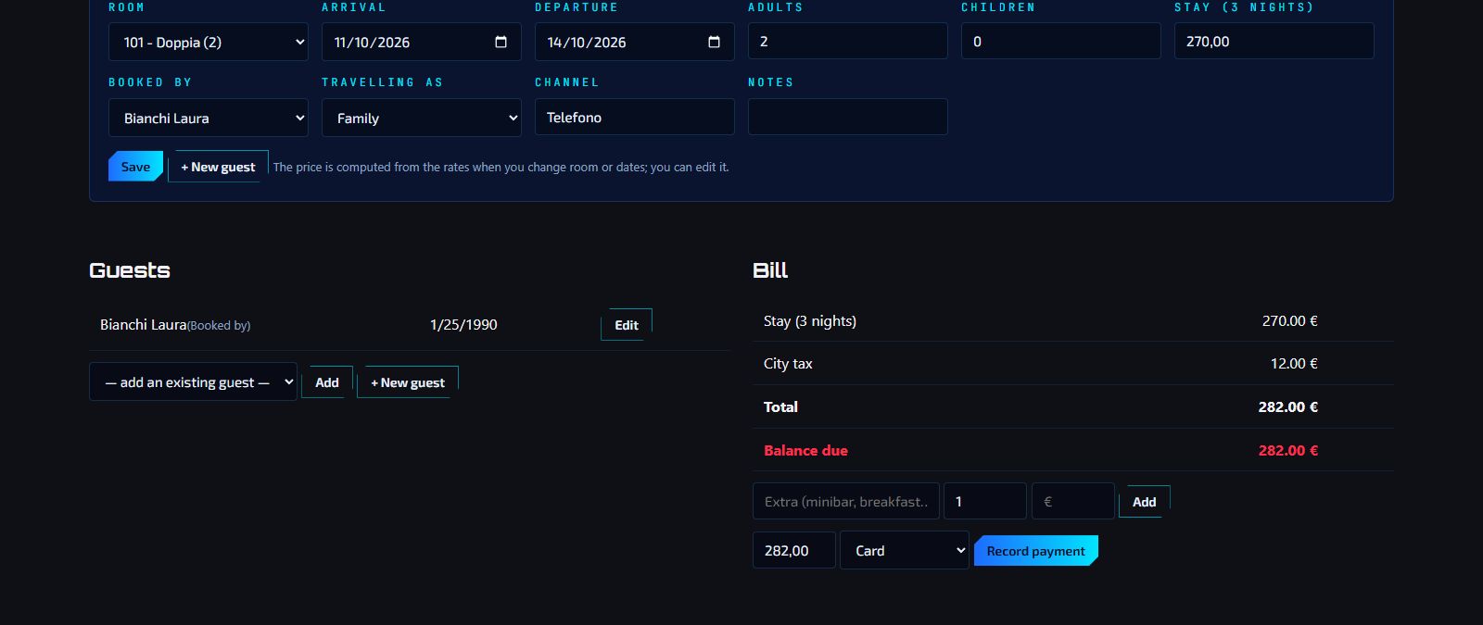Create a new guest in Guests section

click(408, 382)
